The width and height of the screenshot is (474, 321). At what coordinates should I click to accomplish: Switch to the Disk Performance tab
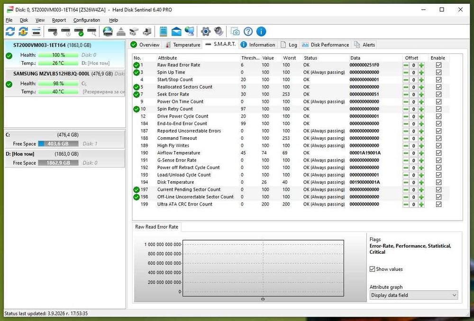click(x=326, y=45)
